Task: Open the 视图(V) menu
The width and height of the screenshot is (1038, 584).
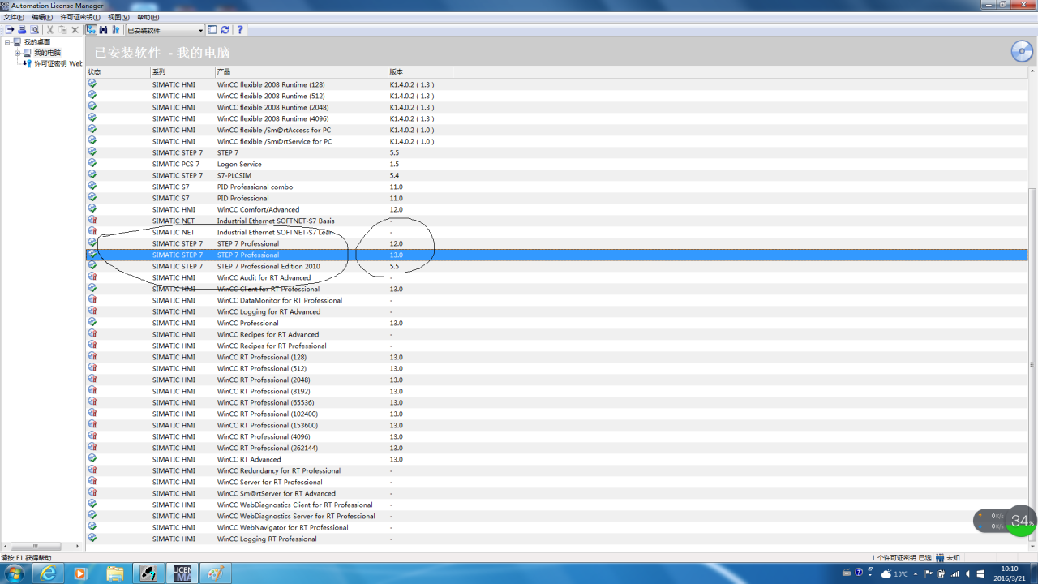Action: pyautogui.click(x=118, y=17)
